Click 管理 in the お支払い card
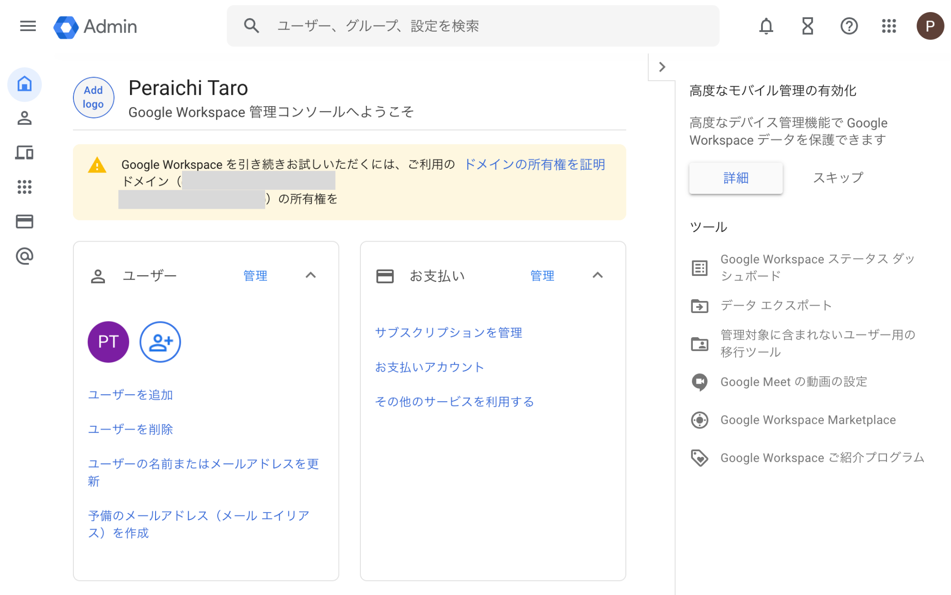 pos(542,276)
